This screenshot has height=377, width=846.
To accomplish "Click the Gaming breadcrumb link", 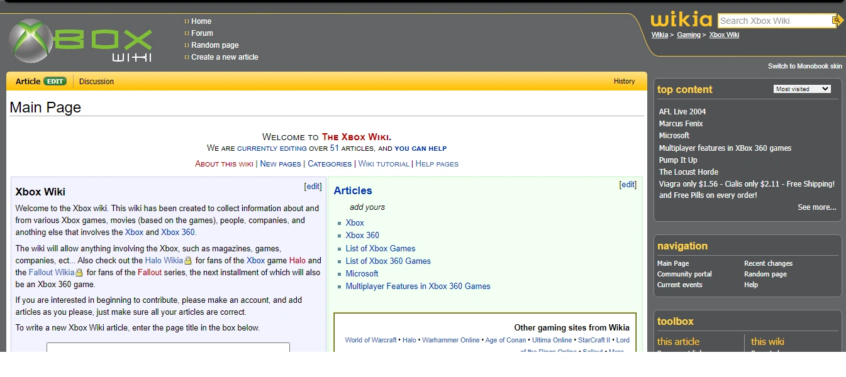I will [x=689, y=35].
